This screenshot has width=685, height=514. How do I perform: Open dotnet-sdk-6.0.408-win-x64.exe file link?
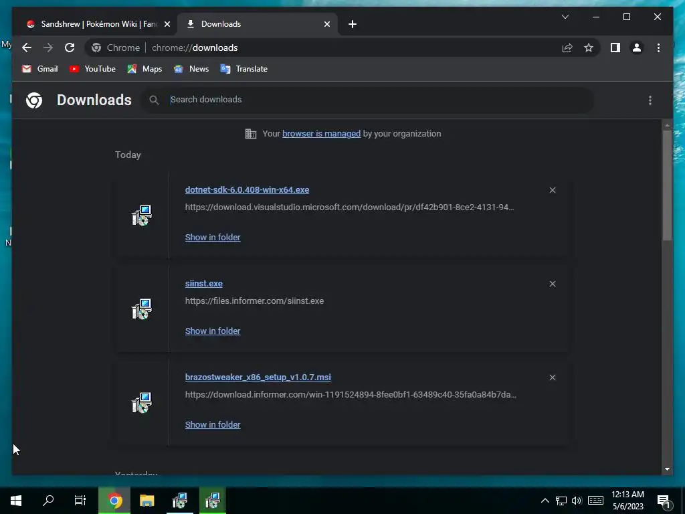(x=247, y=189)
